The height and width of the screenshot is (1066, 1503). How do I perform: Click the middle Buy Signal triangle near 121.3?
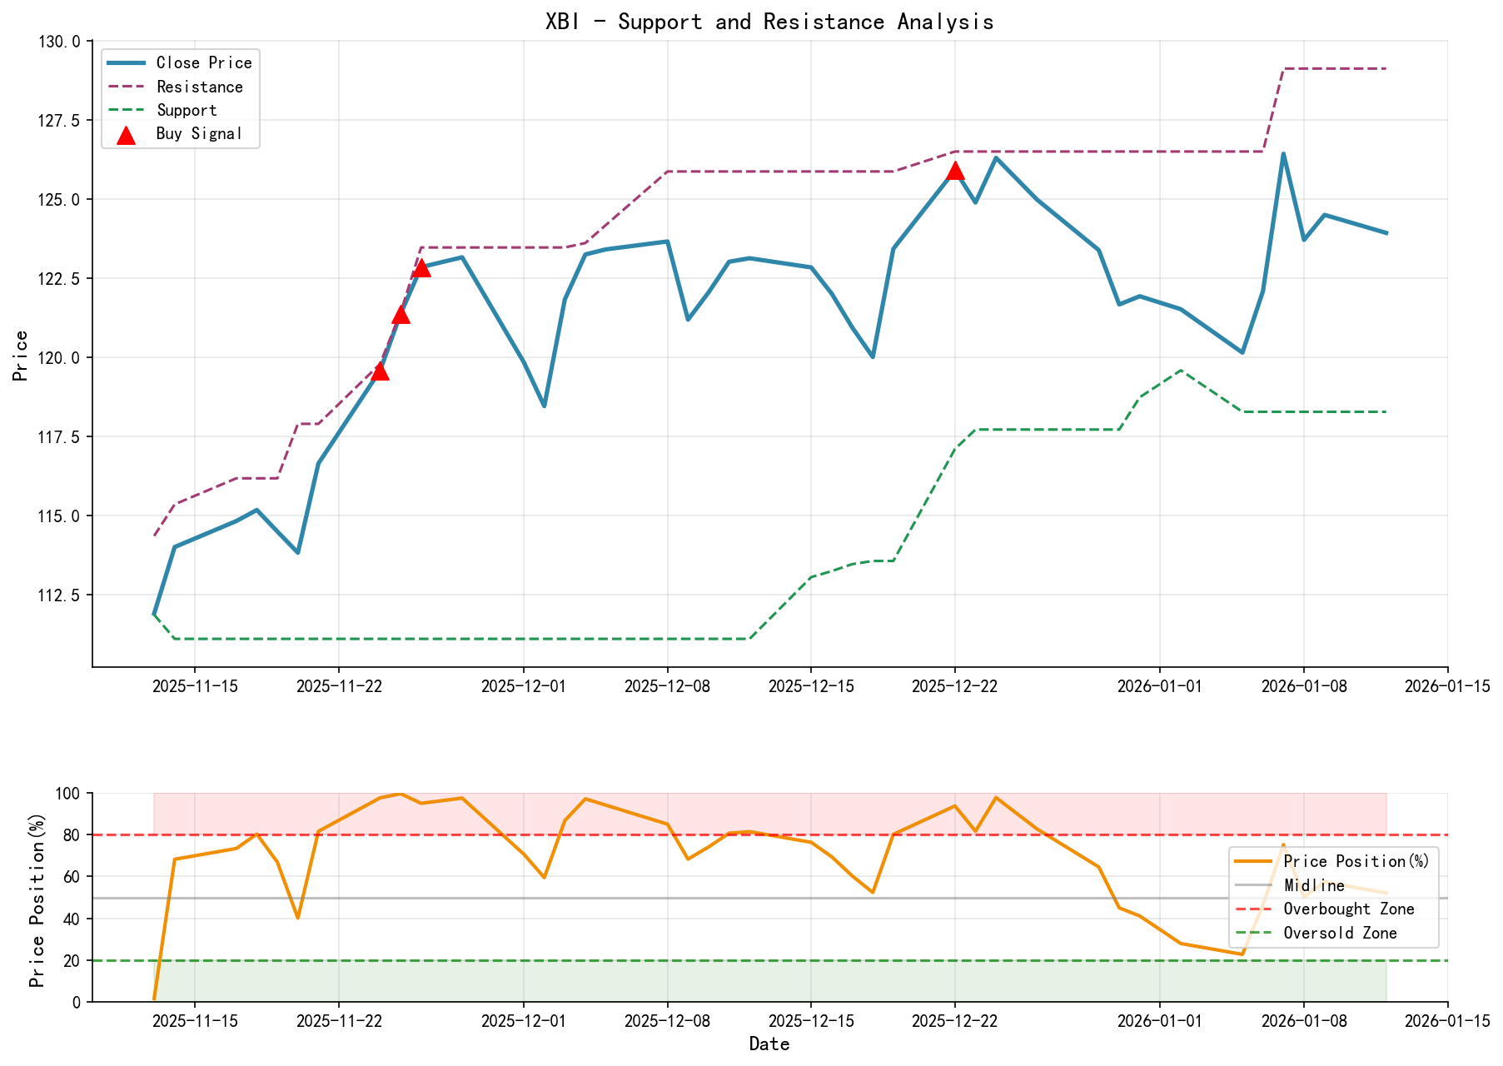pos(401,316)
